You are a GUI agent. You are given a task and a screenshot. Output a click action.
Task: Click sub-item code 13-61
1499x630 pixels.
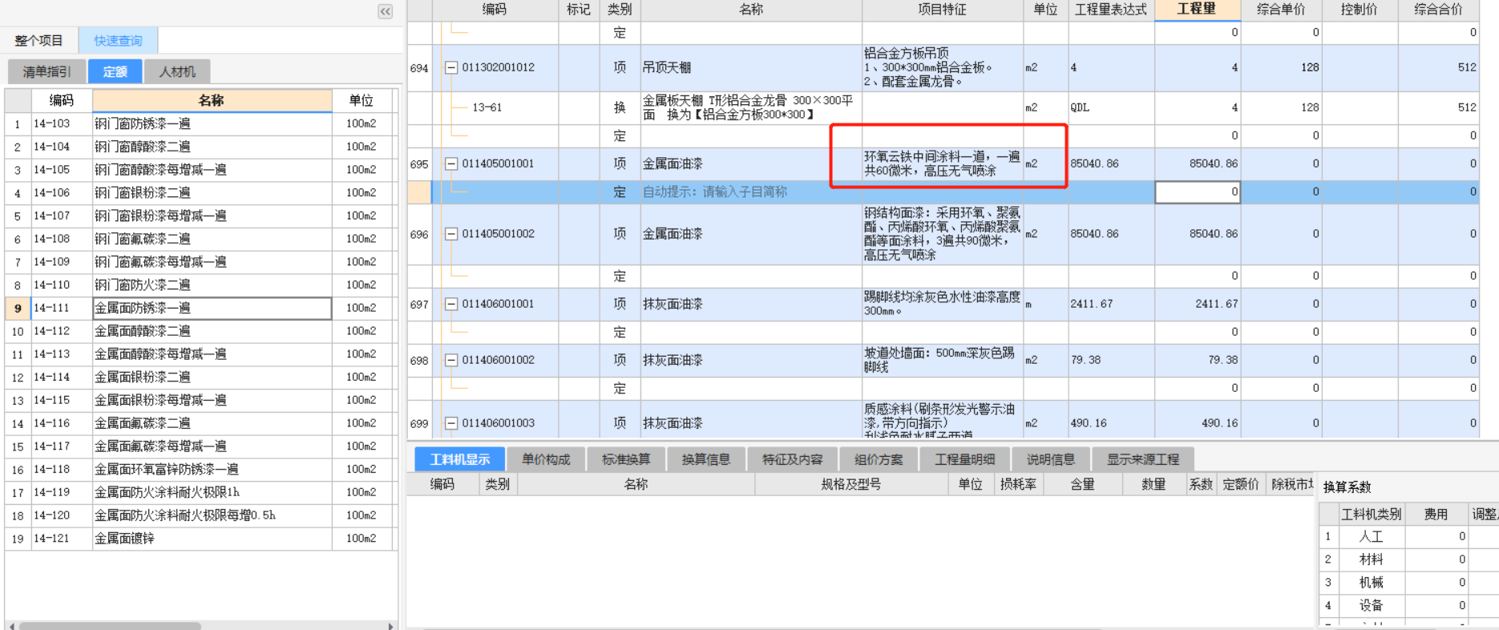point(487,107)
